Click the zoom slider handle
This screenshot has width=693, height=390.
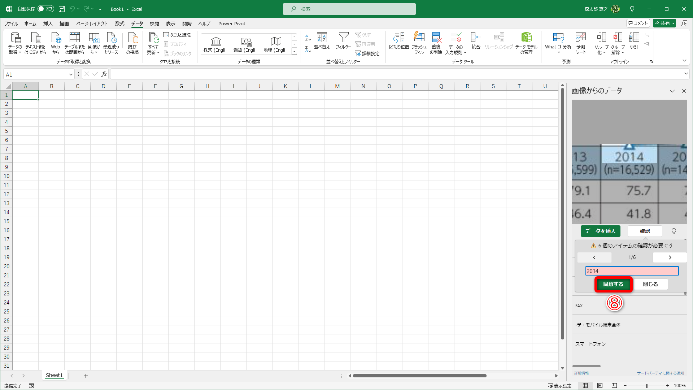click(646, 386)
